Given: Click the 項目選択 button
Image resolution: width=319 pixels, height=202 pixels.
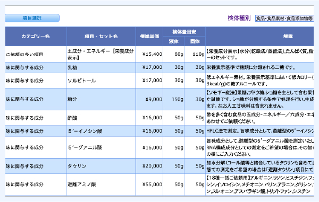Looking at the screenshot, I should coord(32,18).
